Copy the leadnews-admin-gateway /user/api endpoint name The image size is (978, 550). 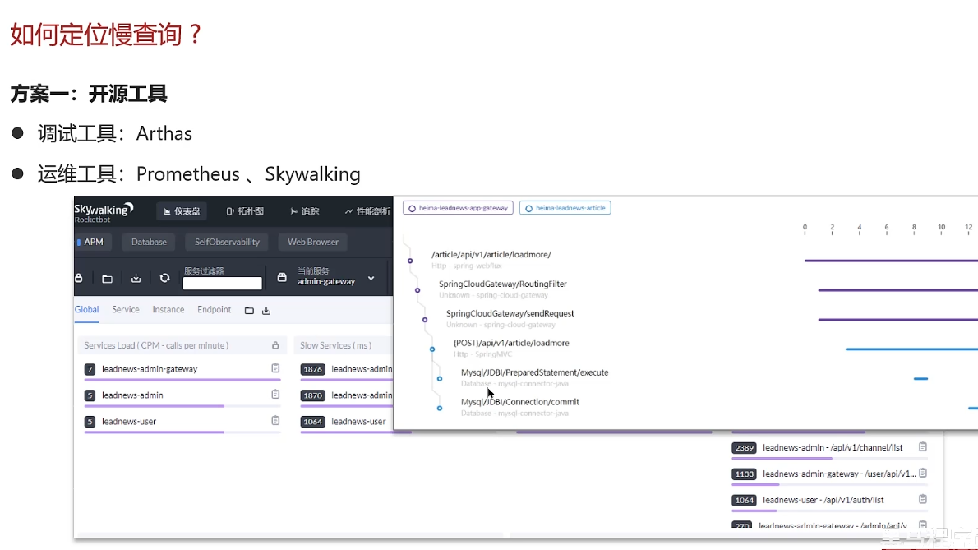click(923, 474)
